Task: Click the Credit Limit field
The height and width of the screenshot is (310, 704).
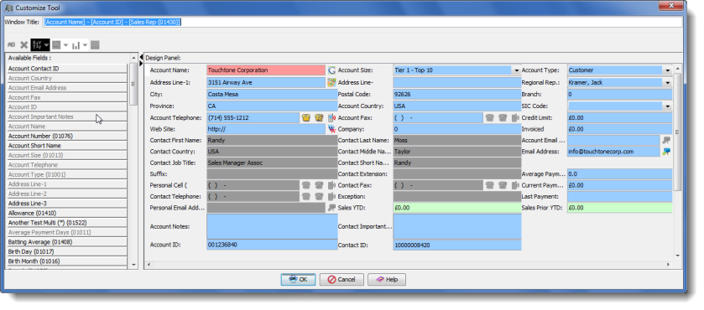Action: coord(619,118)
